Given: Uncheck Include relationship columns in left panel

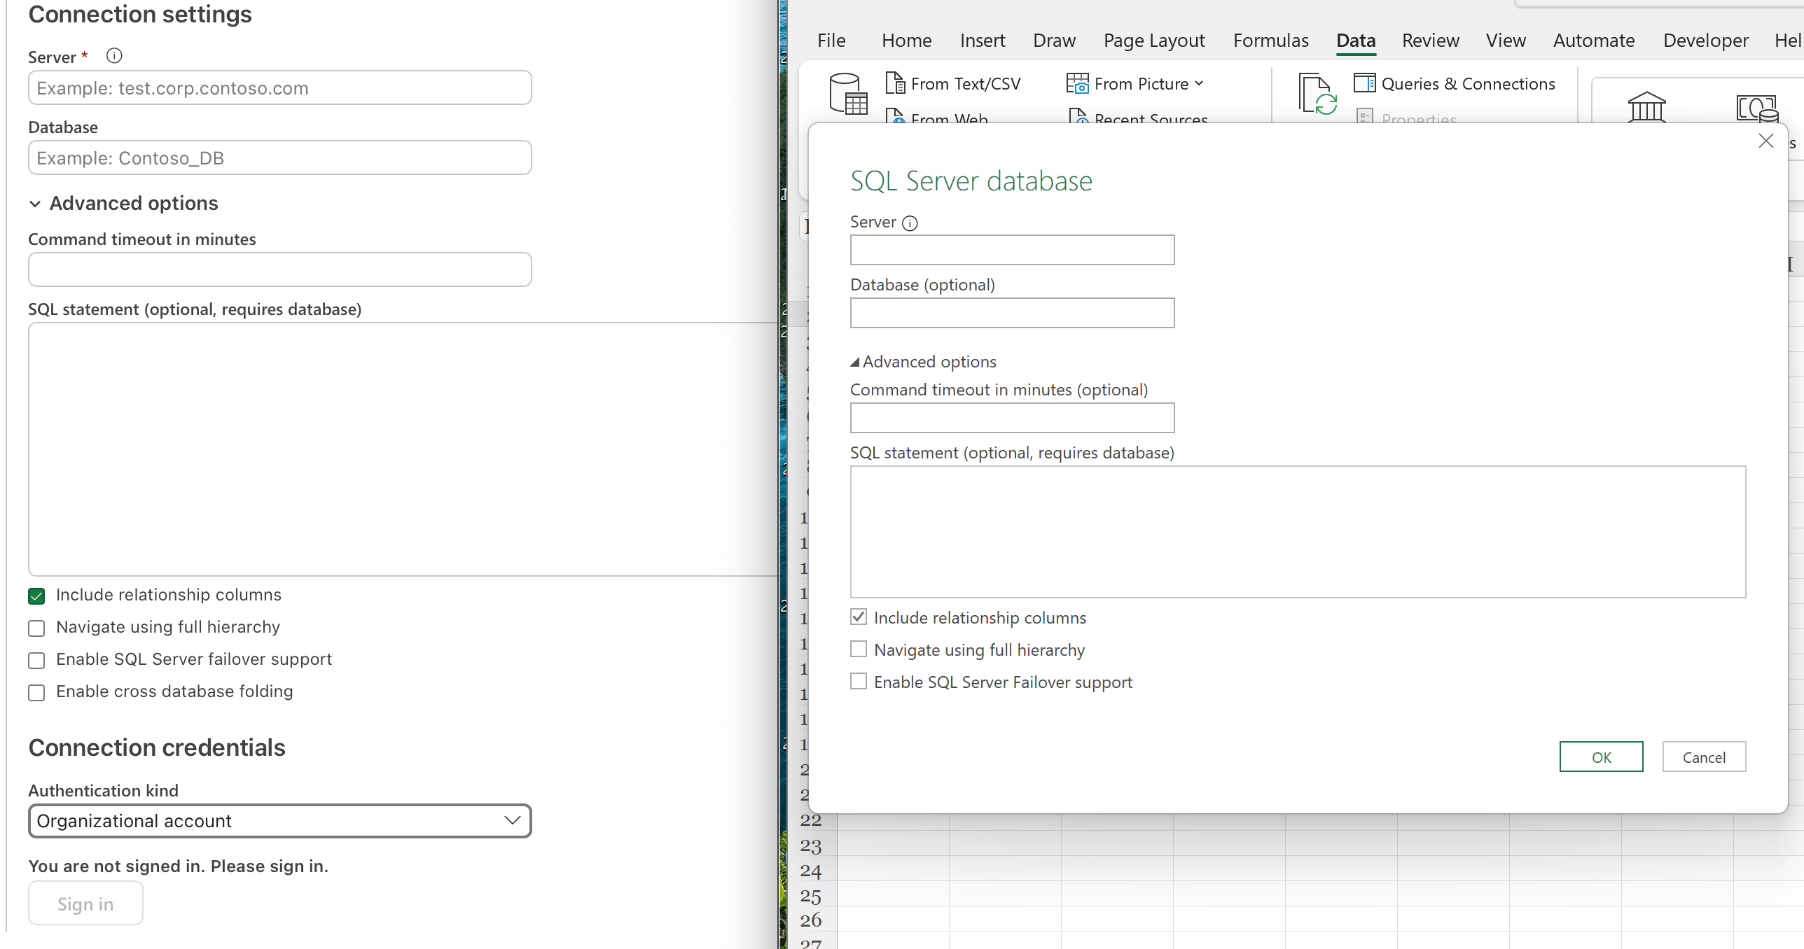Looking at the screenshot, I should coord(36,596).
